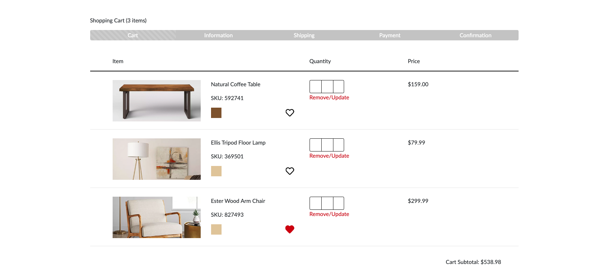The width and height of the screenshot is (616, 265).
Task: Select the Confirmation step tab
Action: tap(475, 35)
